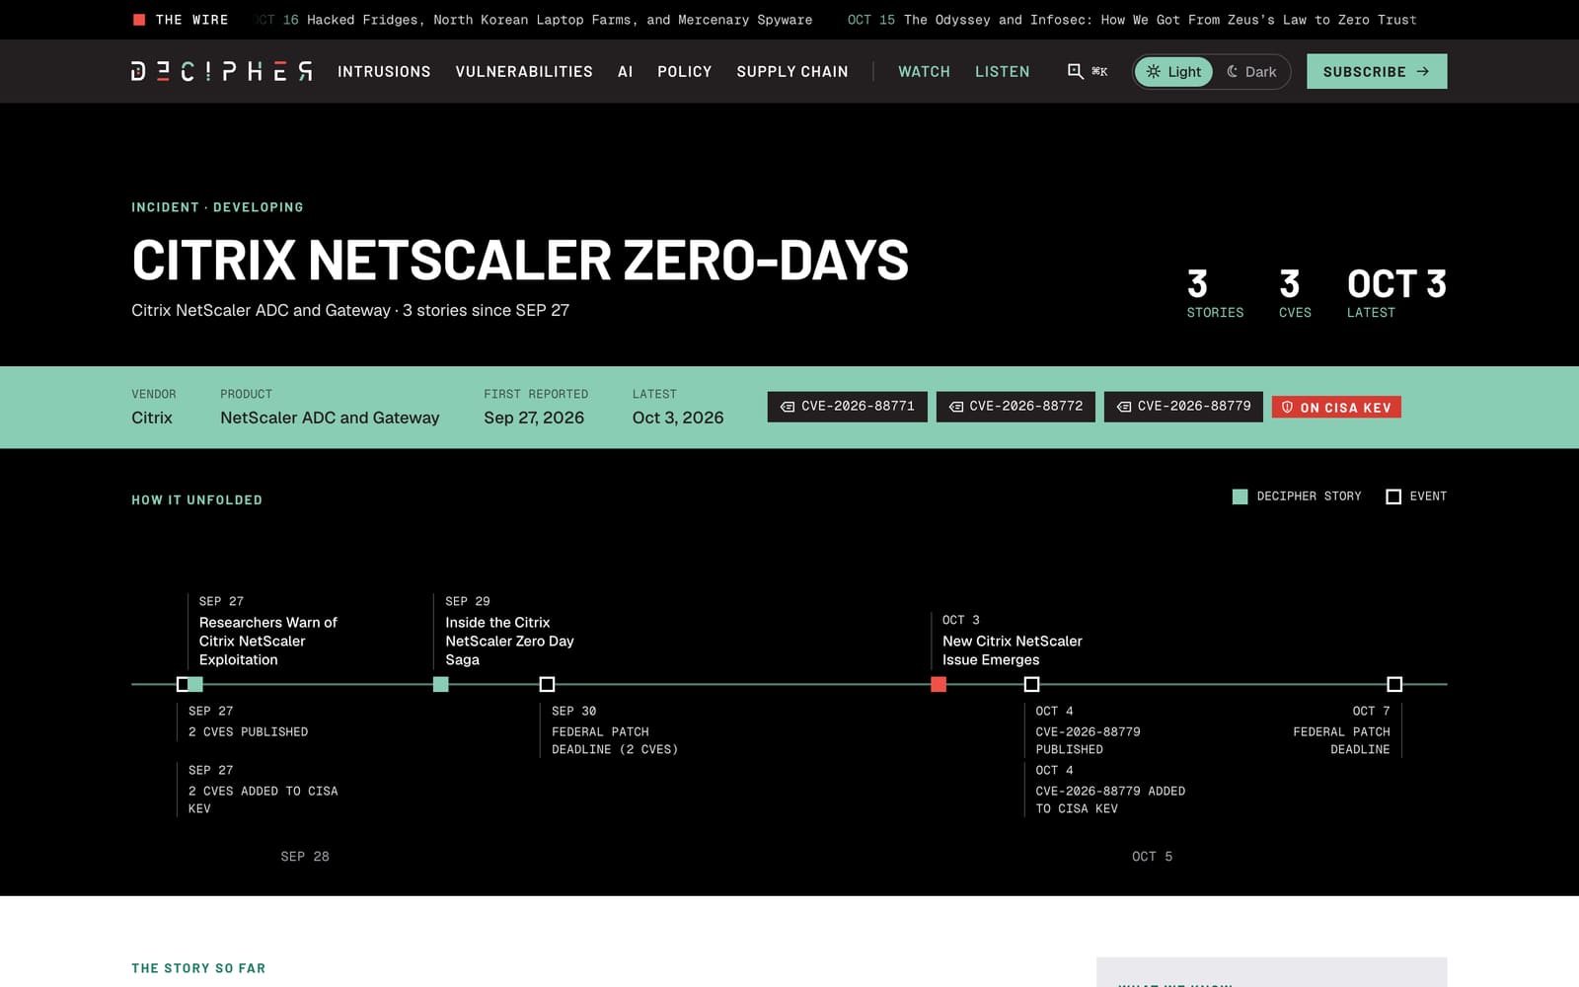This screenshot has height=987, width=1579.
Task: Click the Decipher Story legend swatch
Action: coord(1241,496)
